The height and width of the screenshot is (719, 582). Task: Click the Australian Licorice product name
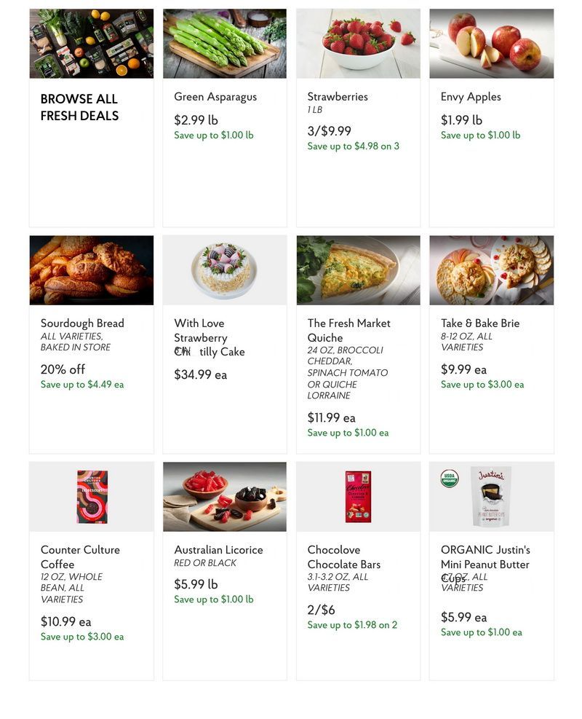point(218,550)
